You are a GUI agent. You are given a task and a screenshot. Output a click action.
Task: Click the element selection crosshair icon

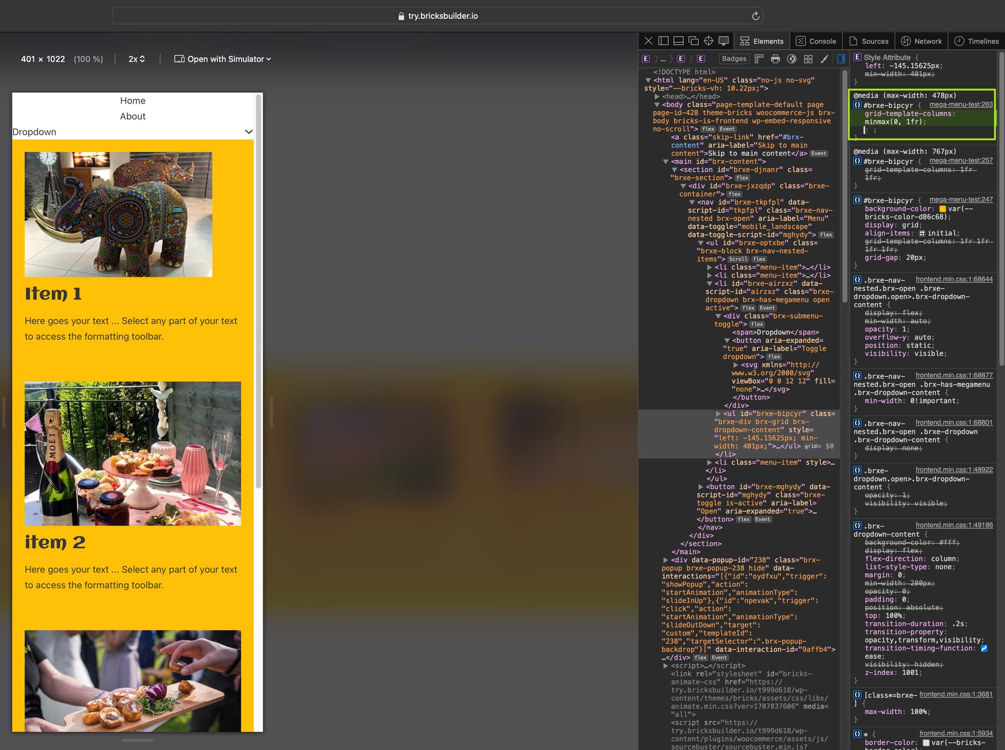(x=708, y=41)
